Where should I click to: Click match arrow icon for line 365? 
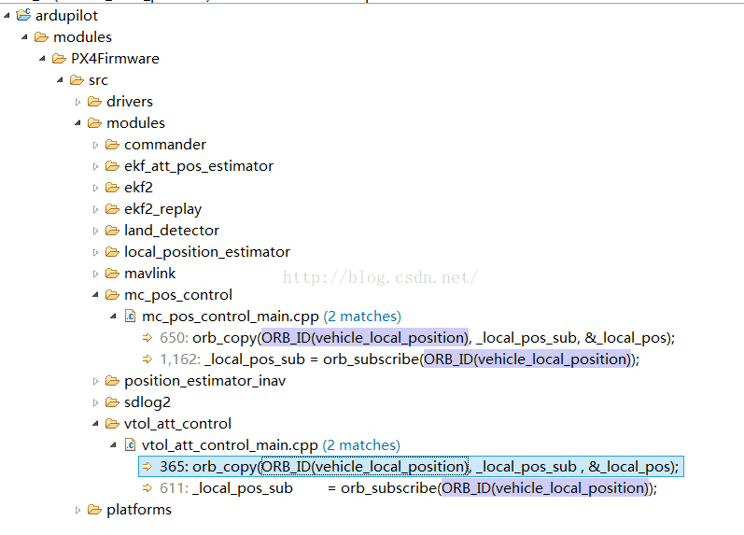pos(147,466)
